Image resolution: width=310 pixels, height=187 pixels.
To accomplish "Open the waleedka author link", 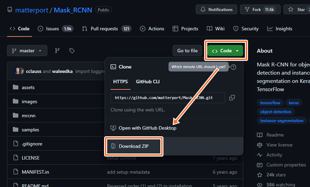I will tap(62, 71).
